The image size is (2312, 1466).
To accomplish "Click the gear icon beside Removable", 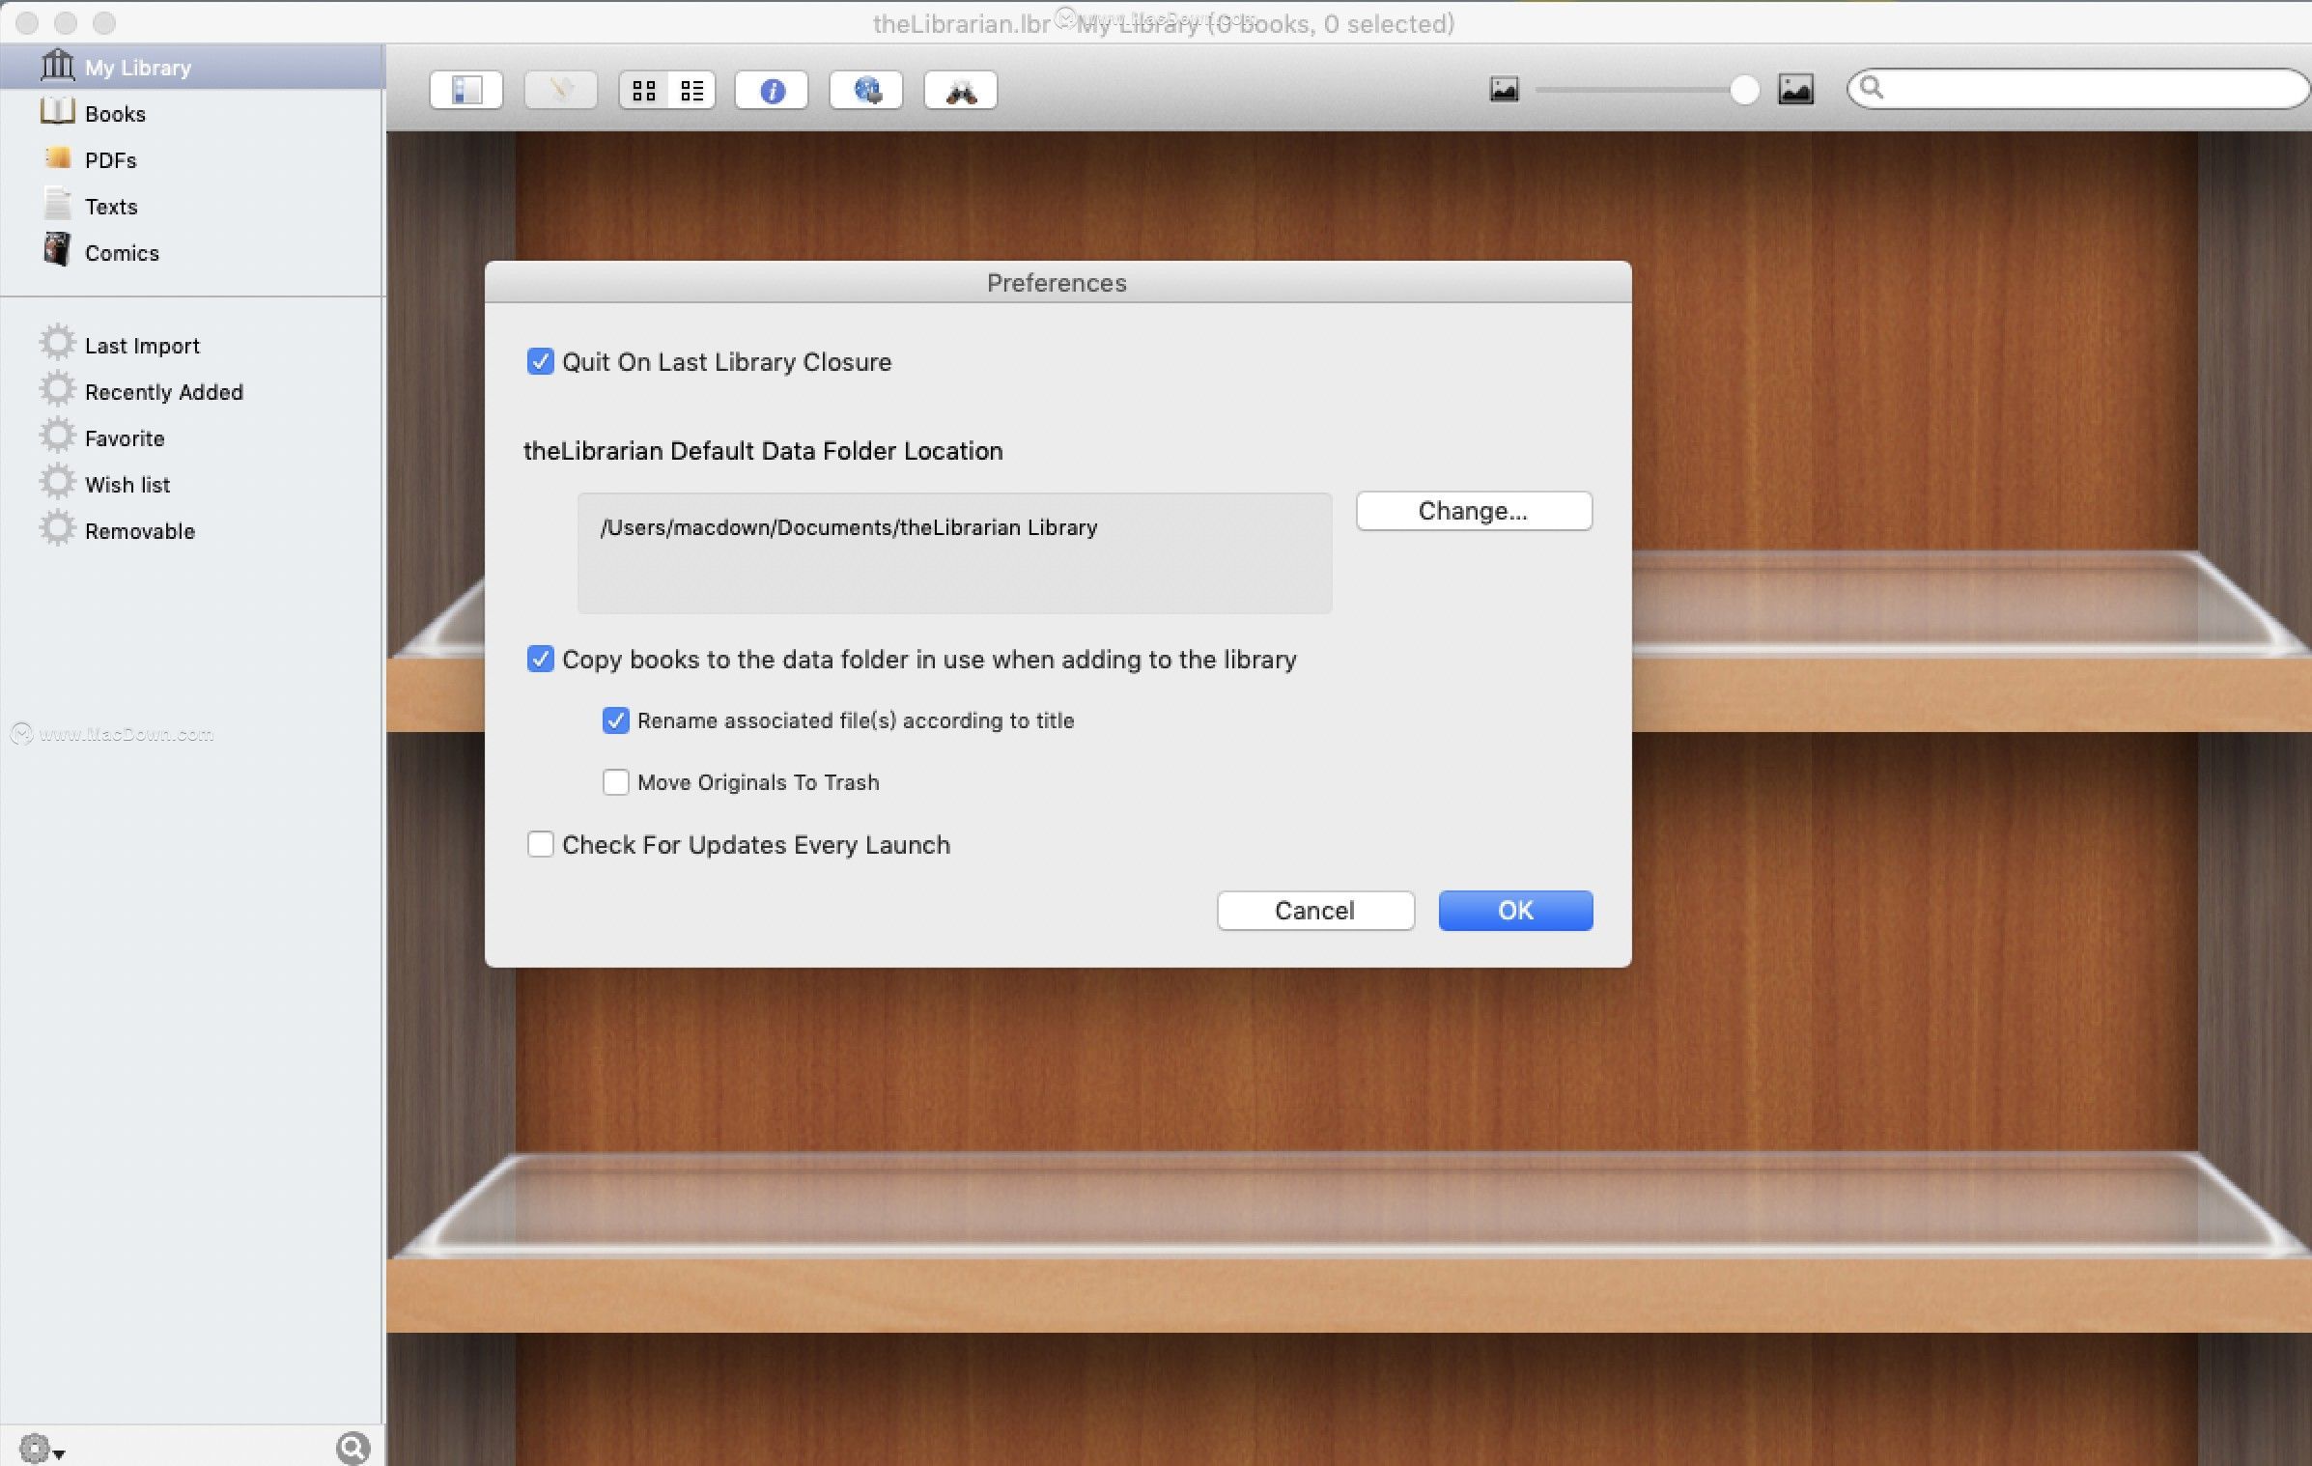I will coord(57,528).
